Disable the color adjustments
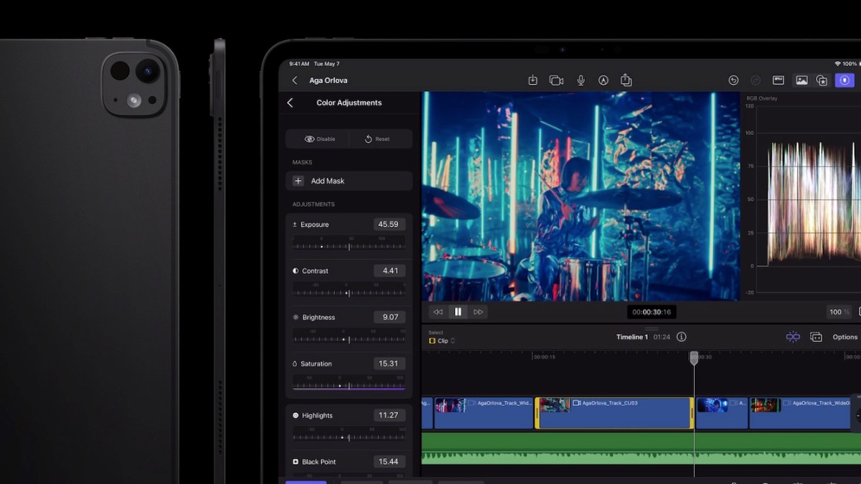This screenshot has height=484, width=861. (318, 138)
